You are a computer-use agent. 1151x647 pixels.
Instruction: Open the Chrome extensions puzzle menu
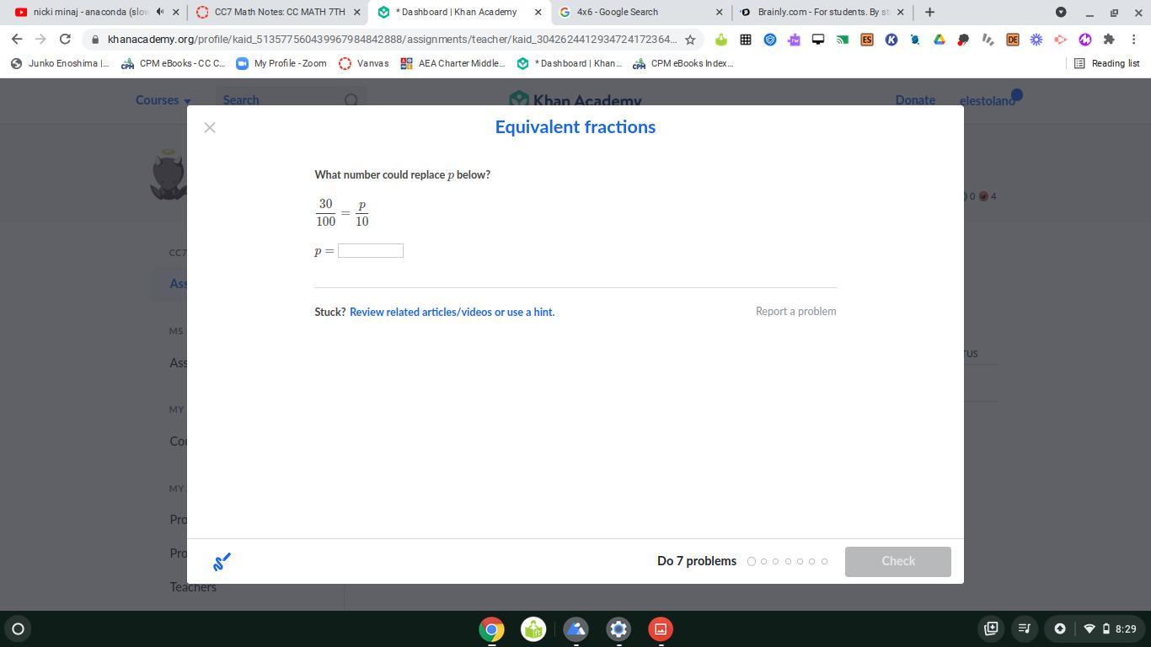(x=1109, y=40)
